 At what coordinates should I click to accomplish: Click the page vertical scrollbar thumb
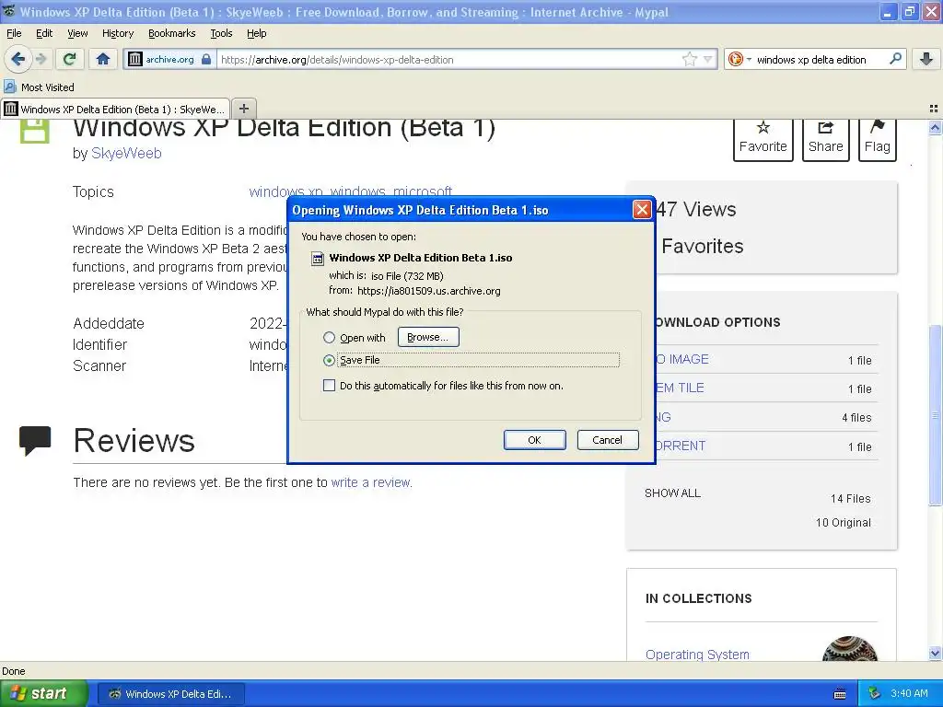pyautogui.click(x=935, y=415)
